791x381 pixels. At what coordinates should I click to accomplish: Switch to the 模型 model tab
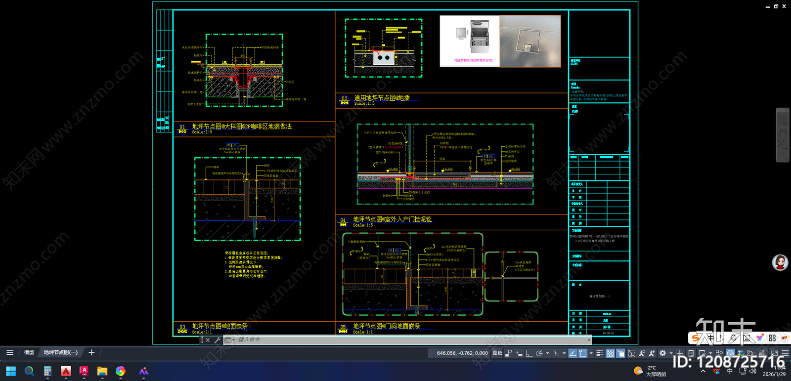click(29, 352)
